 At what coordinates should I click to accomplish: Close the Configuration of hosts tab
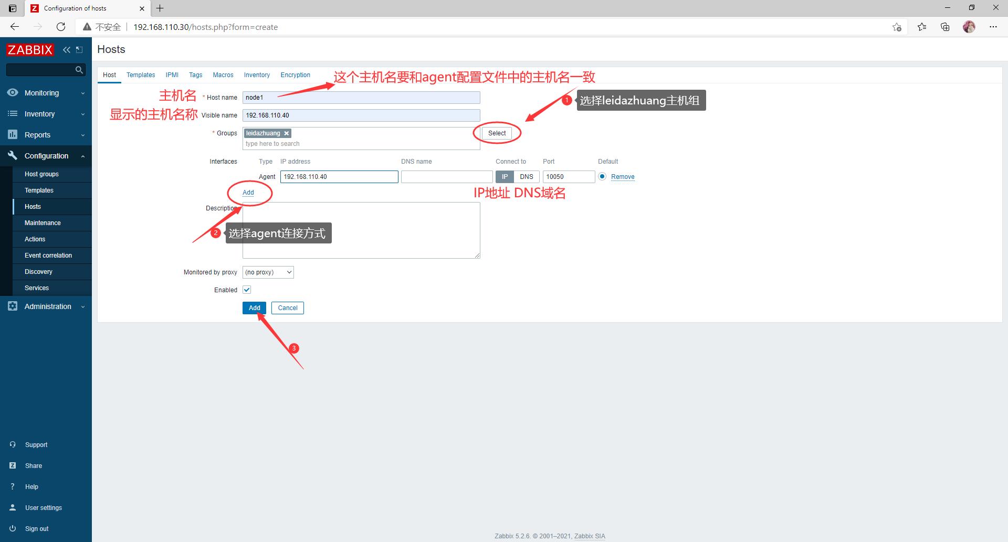click(142, 8)
